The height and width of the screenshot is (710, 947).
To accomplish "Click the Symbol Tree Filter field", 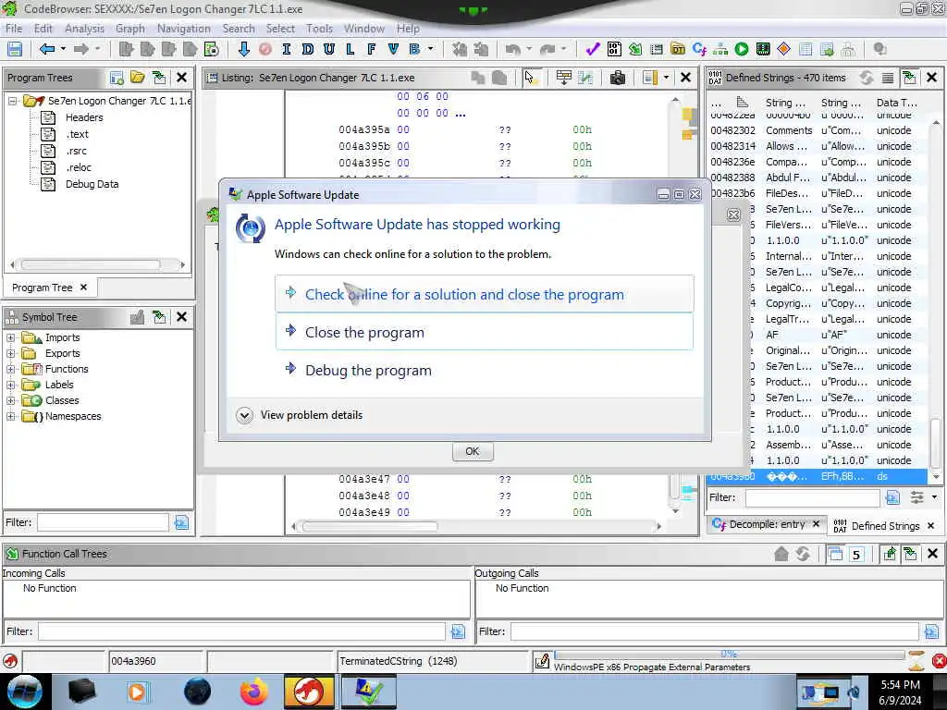I will coord(103,522).
